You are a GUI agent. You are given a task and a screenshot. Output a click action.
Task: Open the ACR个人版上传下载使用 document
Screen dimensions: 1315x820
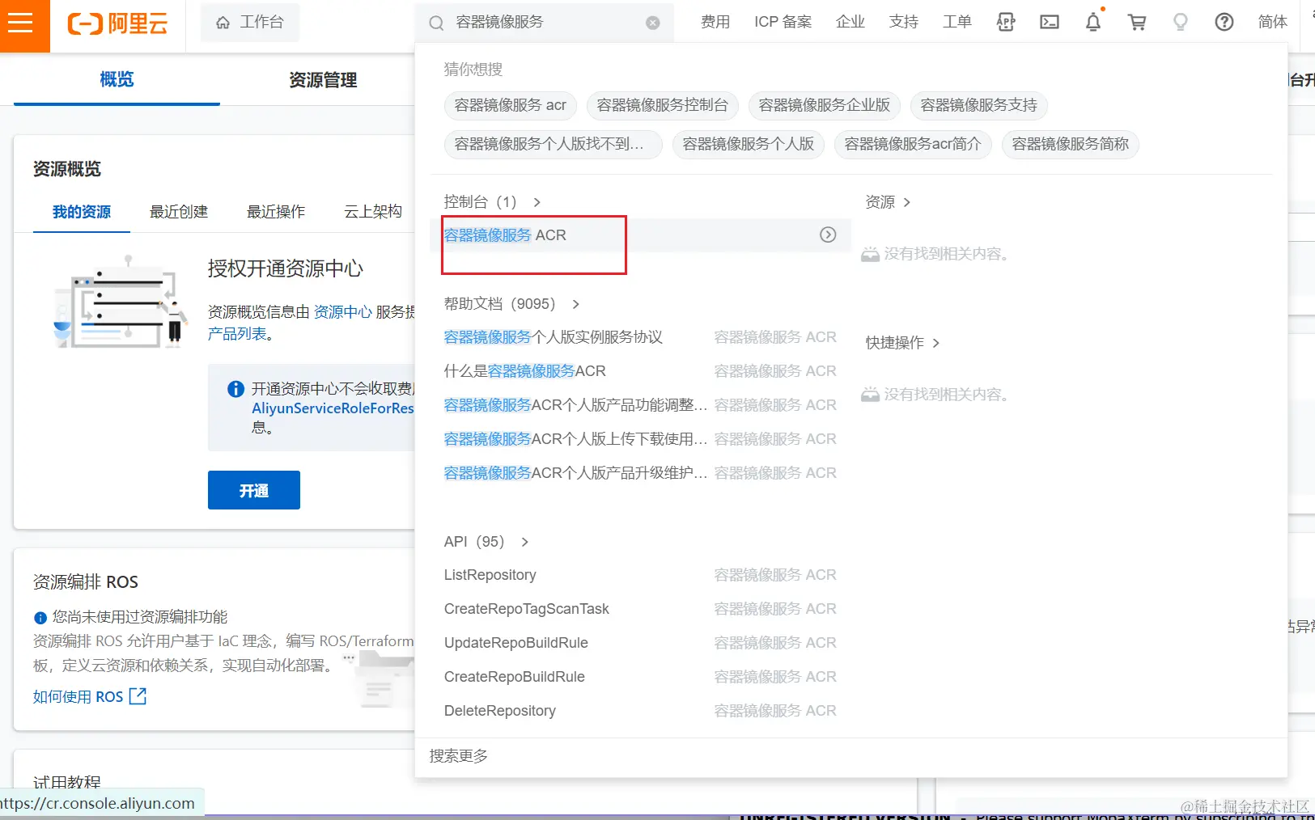[575, 439]
